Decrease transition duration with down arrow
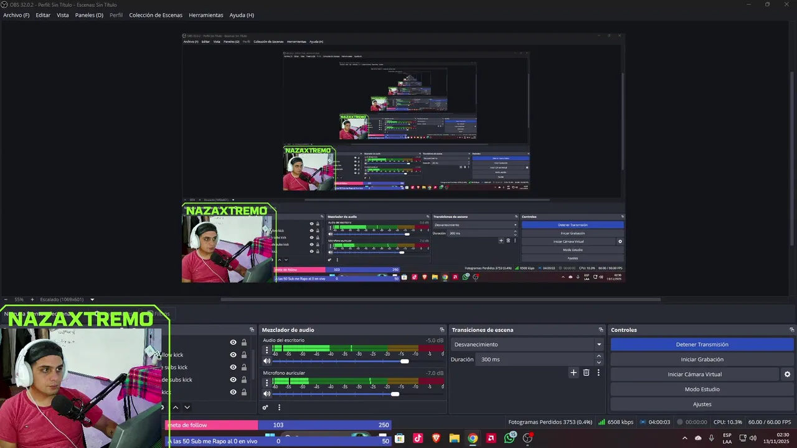Image resolution: width=797 pixels, height=448 pixels. click(x=599, y=362)
